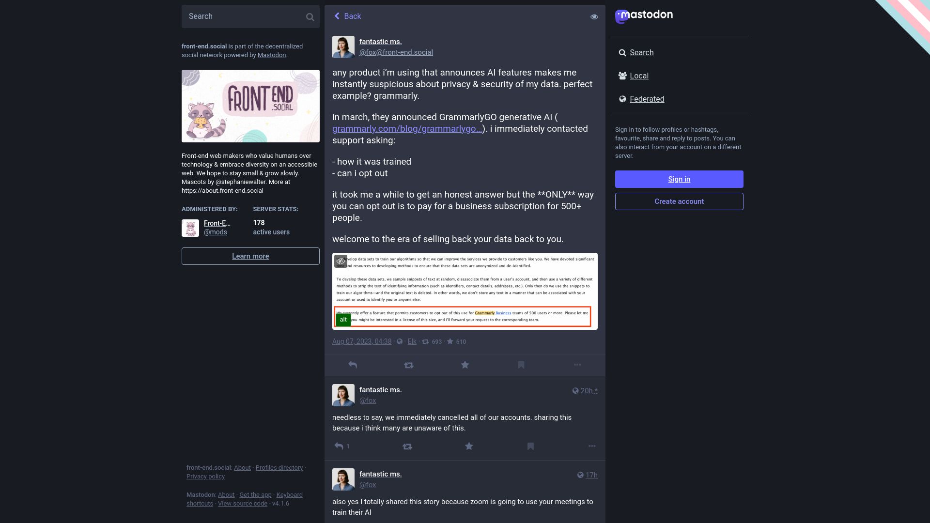Open the Profiles directory footer link
This screenshot has height=523, width=930.
point(279,468)
